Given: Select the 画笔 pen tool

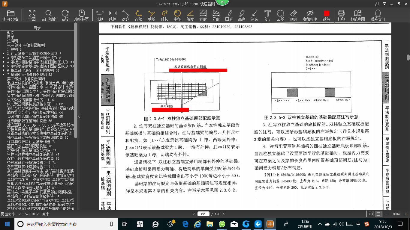Looking at the screenshot, I should coord(229,15).
